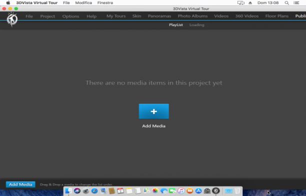
Task: Open the Modifica menu
Action: 83,2
